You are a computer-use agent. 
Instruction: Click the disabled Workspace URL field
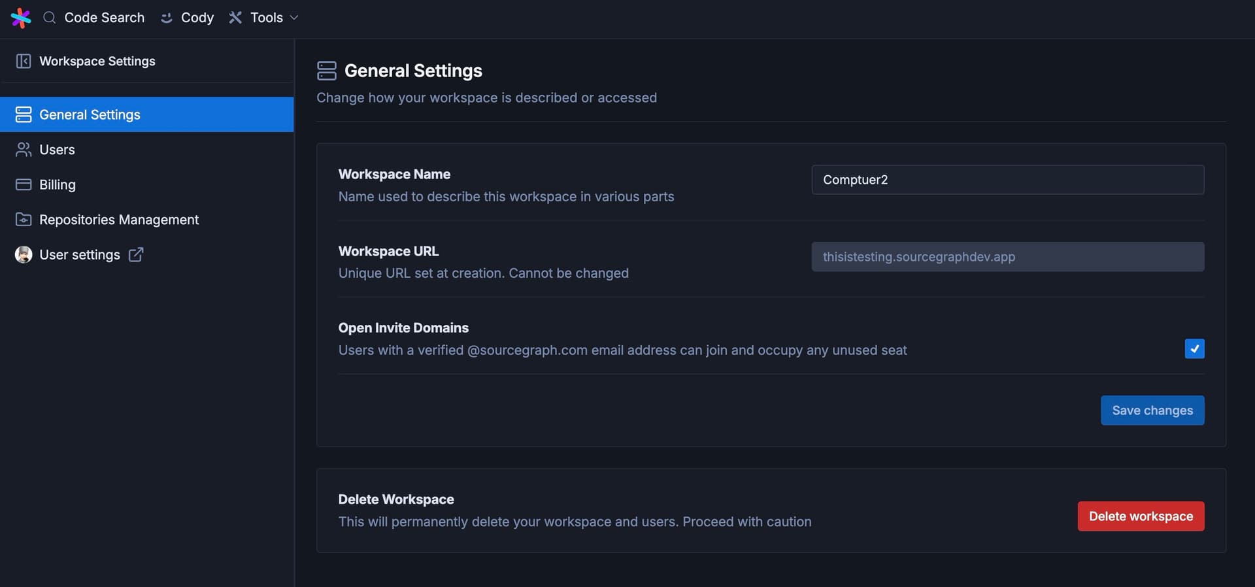pos(1008,257)
